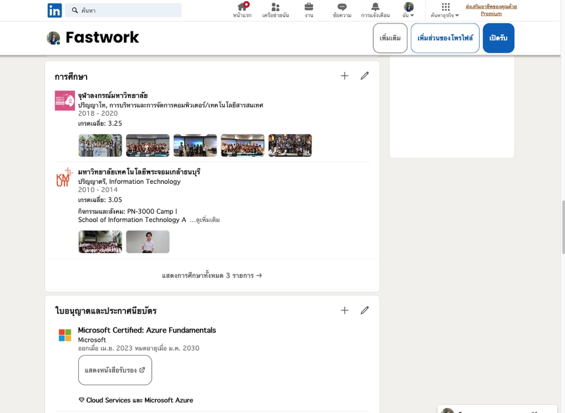This screenshot has width=565, height=413.
Task: Click the Microsoft logo icon
Action: (65, 335)
